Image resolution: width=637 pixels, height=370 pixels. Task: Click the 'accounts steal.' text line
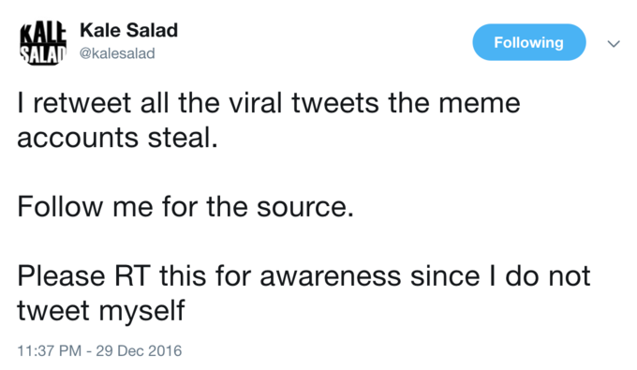tap(117, 138)
